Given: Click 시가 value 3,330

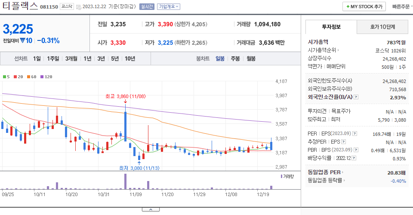Looking at the screenshot, I should point(118,43).
